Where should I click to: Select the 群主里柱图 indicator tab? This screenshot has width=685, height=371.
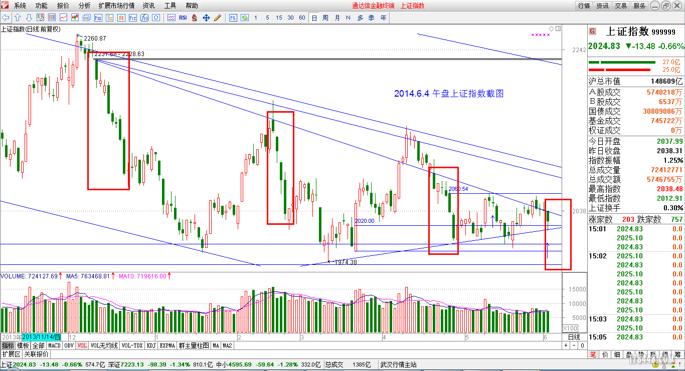[x=194, y=345]
